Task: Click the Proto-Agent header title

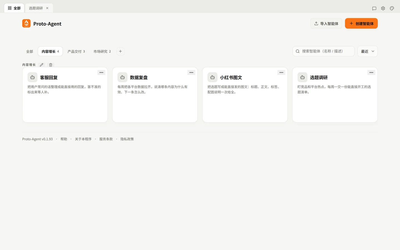Action: [x=47, y=24]
